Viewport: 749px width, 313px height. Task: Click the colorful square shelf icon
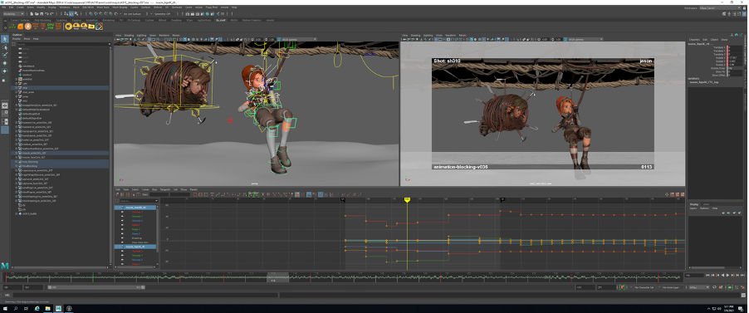click(99, 27)
